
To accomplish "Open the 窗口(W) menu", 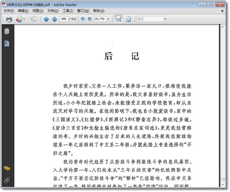I will tap(83, 11).
